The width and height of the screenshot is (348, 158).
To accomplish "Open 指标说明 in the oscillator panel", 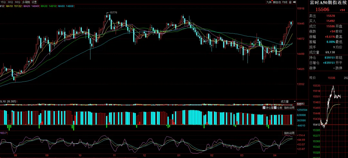I will coord(289,133).
